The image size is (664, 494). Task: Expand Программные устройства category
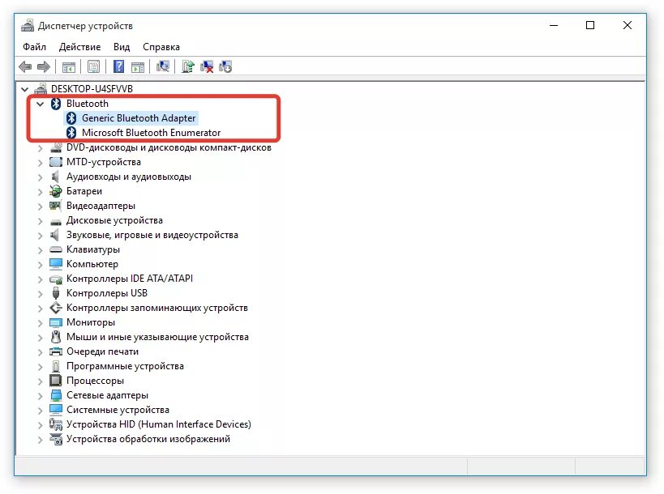41,367
